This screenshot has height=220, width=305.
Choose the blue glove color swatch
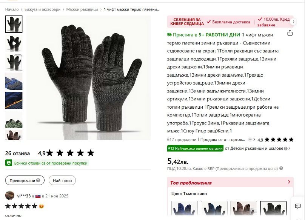[185, 208]
